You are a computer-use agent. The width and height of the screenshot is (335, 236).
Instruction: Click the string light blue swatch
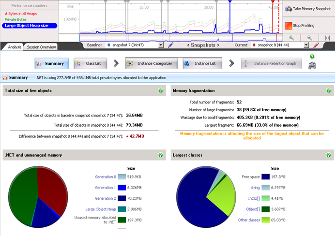tap(266, 188)
